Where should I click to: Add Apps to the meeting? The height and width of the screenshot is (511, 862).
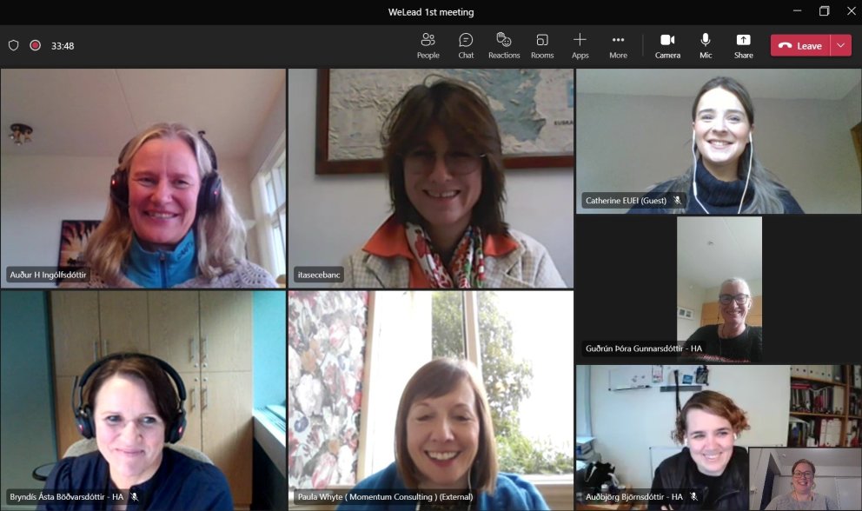[580, 45]
